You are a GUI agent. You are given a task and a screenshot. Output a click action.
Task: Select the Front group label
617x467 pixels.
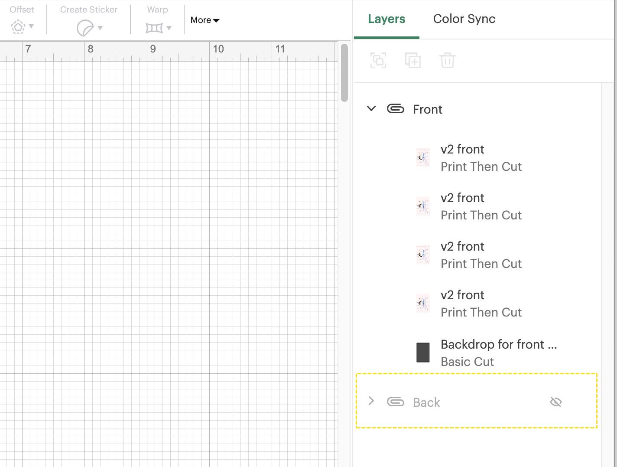[x=428, y=109]
